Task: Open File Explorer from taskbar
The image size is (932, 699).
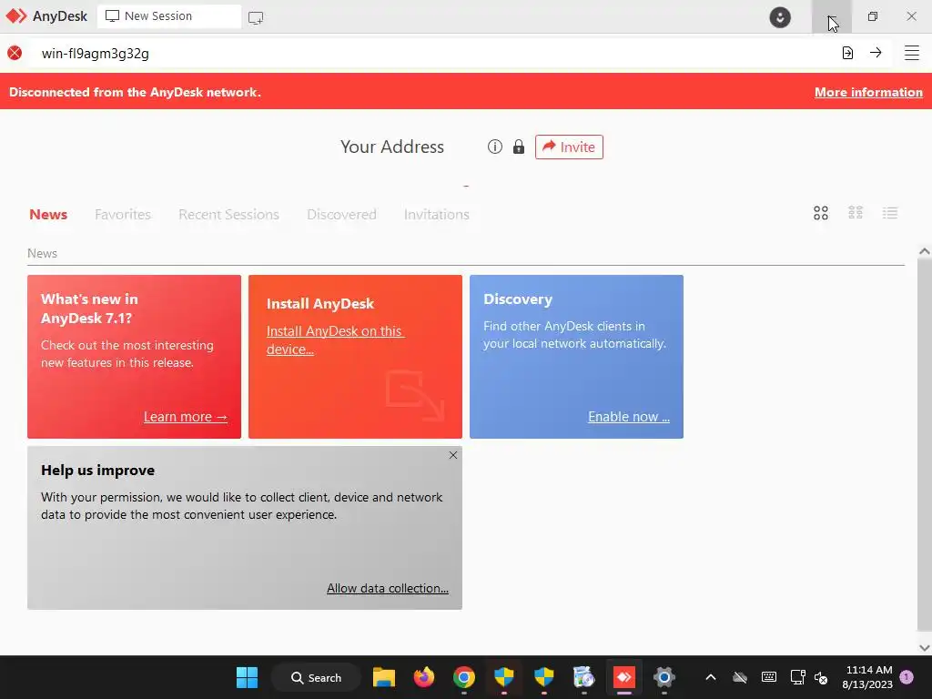Action: click(384, 677)
